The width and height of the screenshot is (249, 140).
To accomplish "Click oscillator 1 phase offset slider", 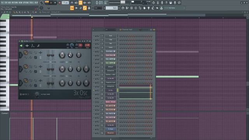I will tap(48, 55).
